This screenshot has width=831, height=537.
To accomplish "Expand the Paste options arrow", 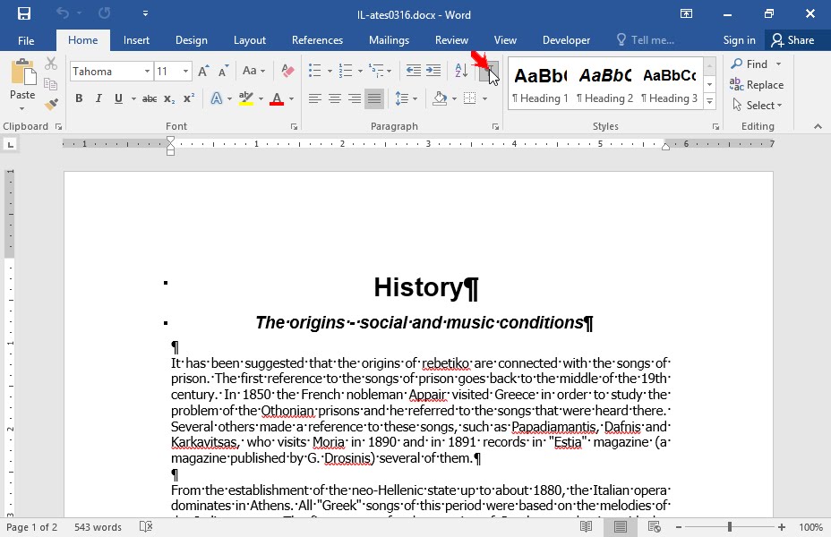I will [22, 109].
